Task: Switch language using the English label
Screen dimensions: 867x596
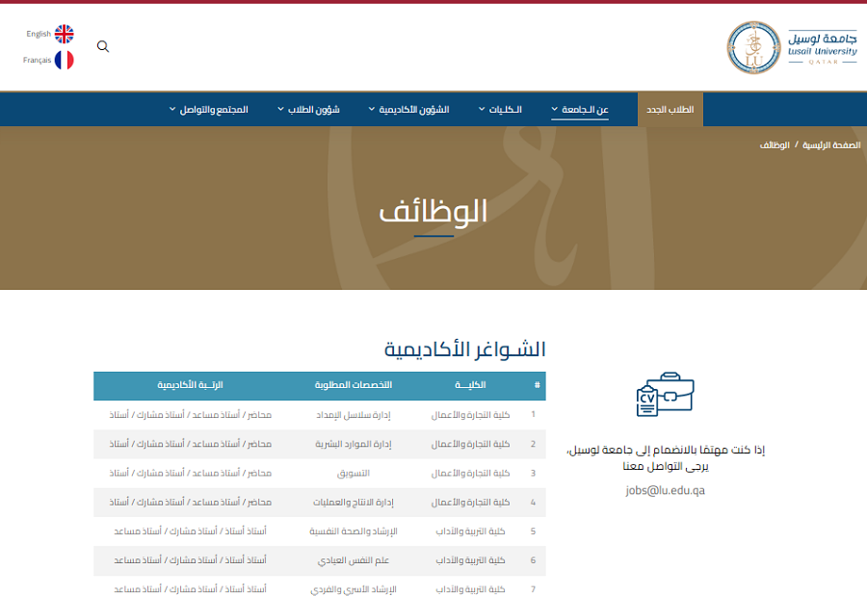Action: tap(39, 34)
